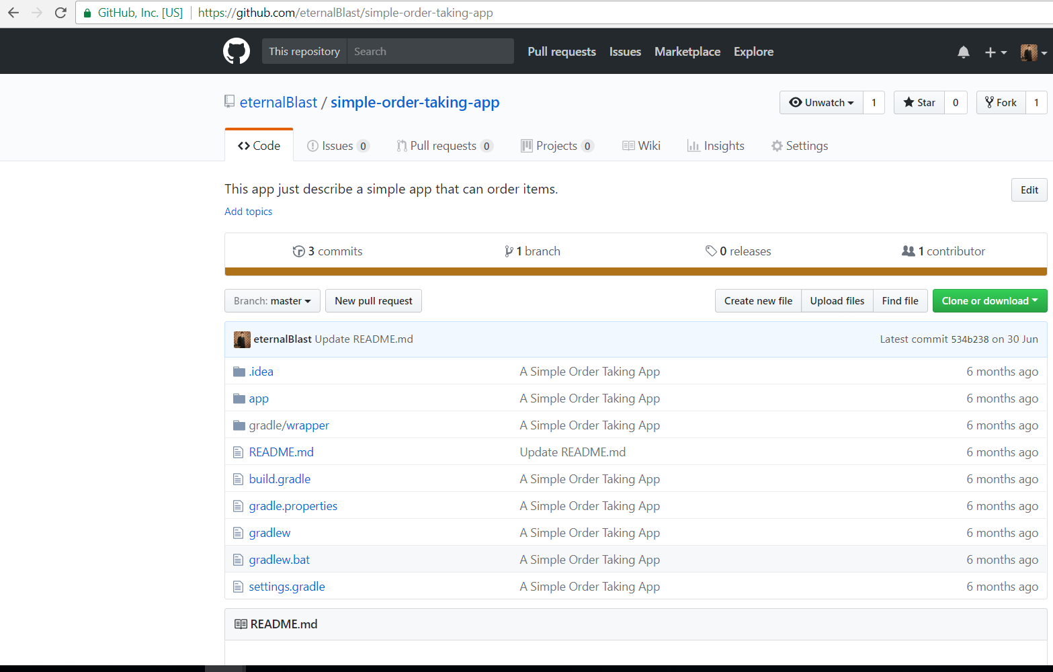Viewport: 1053px width, 672px height.
Task: Click the file icon beside build.gradle
Action: tap(238, 479)
